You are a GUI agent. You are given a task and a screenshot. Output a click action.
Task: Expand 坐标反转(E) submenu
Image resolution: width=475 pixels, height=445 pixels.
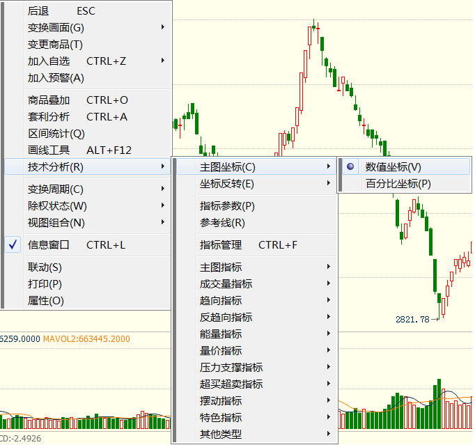227,184
